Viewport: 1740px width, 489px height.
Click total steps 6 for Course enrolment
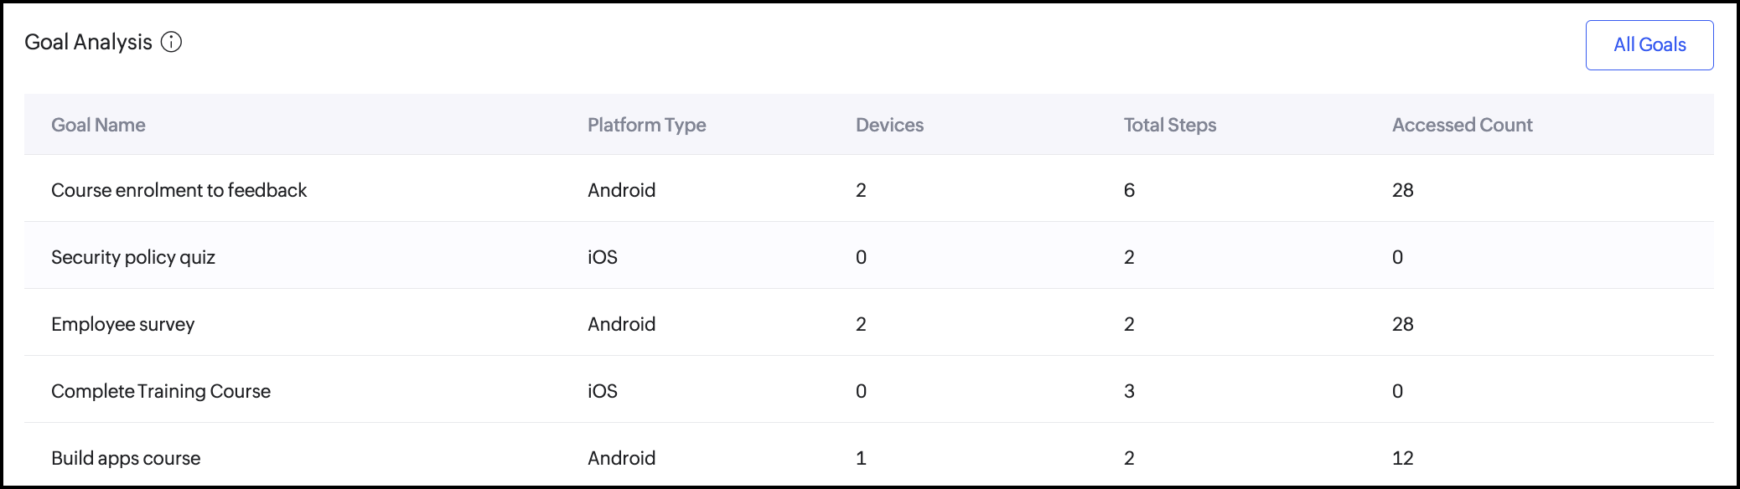[x=1129, y=190]
